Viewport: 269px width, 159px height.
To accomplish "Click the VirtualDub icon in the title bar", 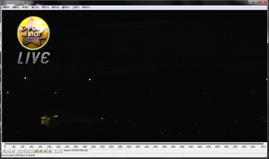I will (3, 3).
